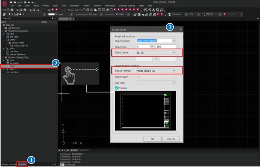Click the text style 'T' icon in toolbar

[x=170, y=14]
